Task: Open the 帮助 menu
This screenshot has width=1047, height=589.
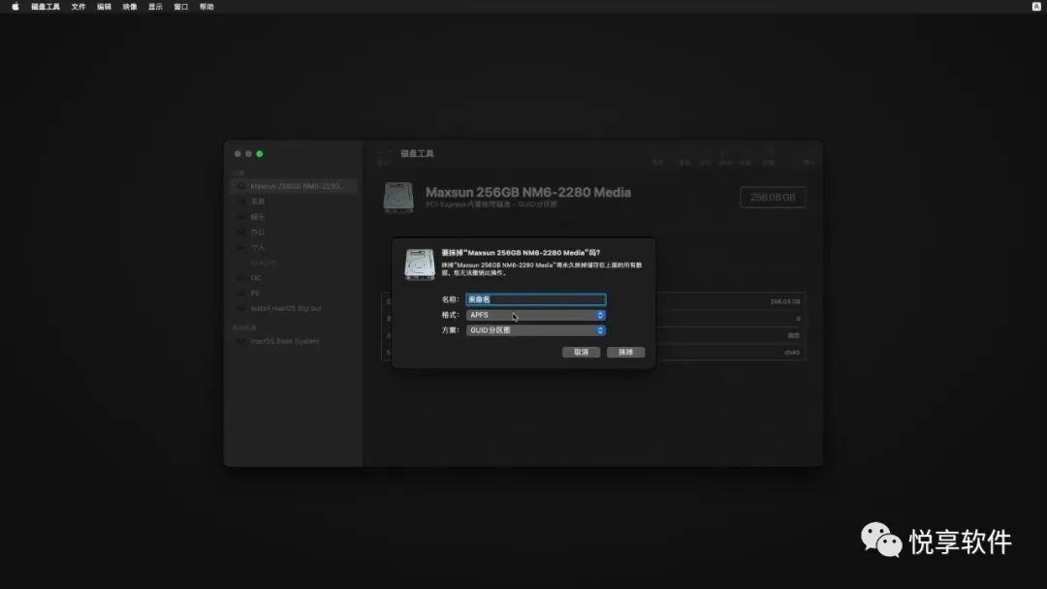Action: pyautogui.click(x=207, y=7)
